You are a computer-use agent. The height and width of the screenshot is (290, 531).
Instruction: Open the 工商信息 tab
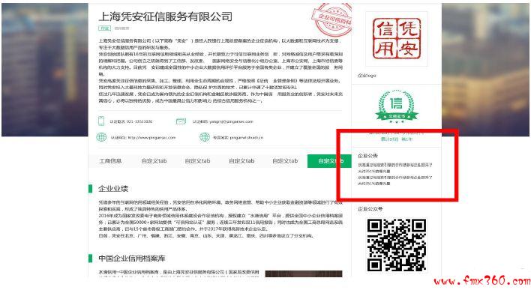(110, 160)
